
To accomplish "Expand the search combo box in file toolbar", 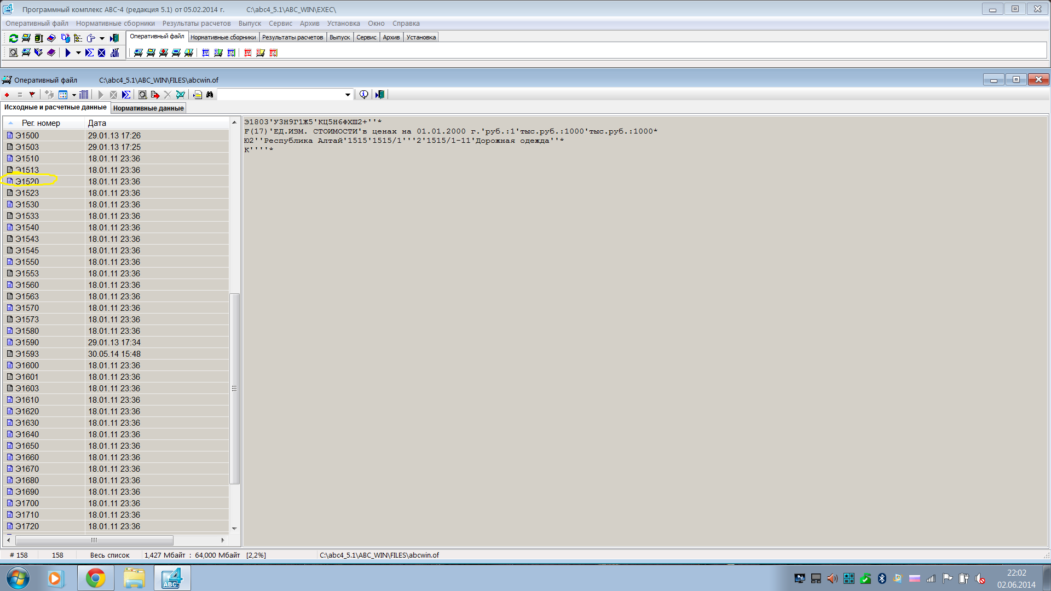I will coord(348,95).
